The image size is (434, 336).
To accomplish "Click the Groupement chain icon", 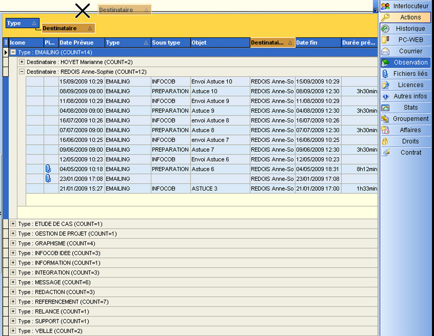I will (386, 119).
